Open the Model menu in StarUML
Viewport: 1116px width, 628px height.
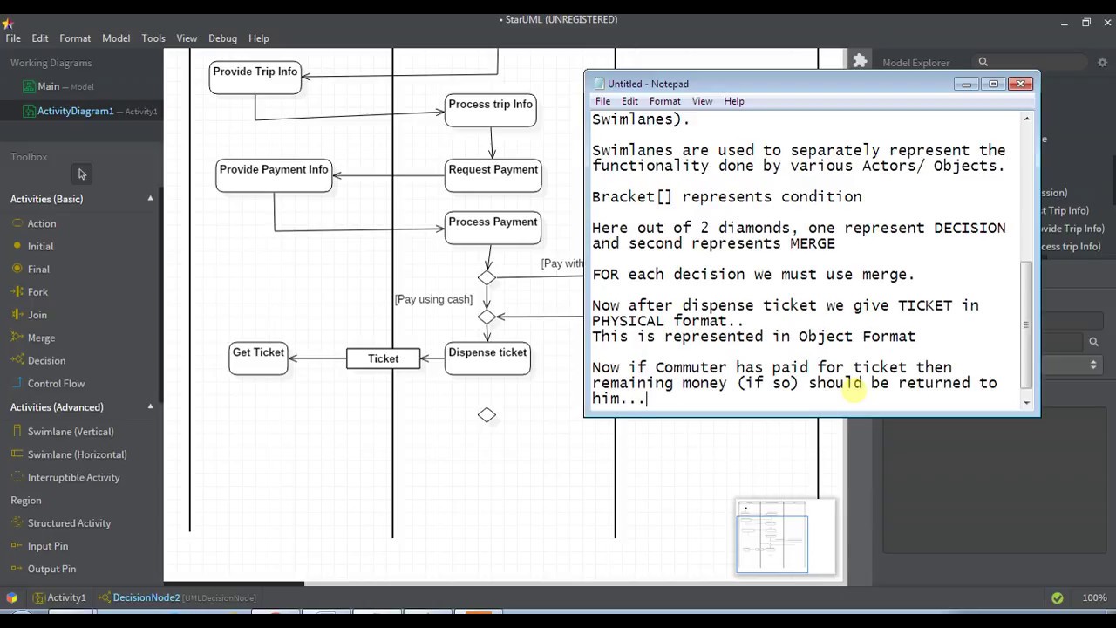[116, 38]
